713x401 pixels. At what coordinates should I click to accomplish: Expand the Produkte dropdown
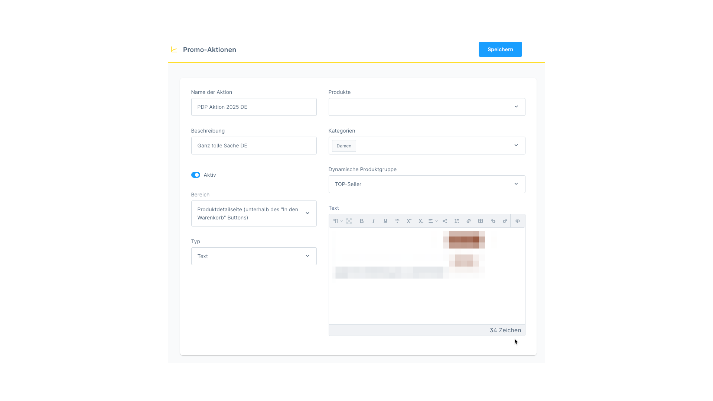pos(427,107)
